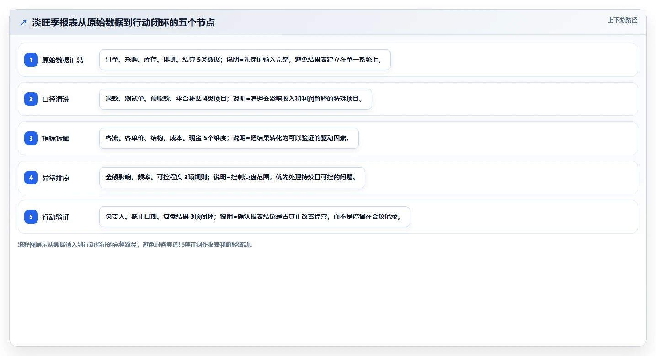Click the footer note starting 流程图展示从数据输入
The height and width of the screenshot is (356, 656).
(x=136, y=245)
